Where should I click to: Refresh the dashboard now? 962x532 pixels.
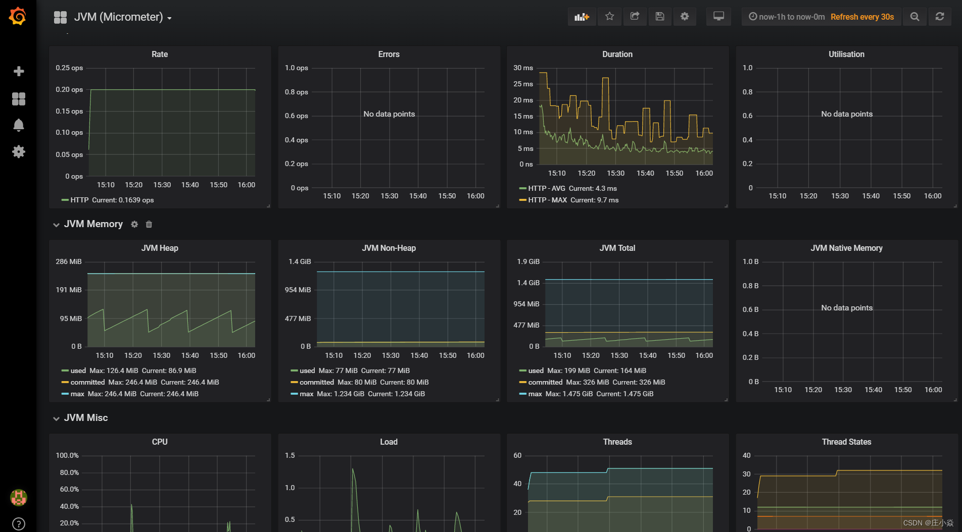(x=940, y=17)
